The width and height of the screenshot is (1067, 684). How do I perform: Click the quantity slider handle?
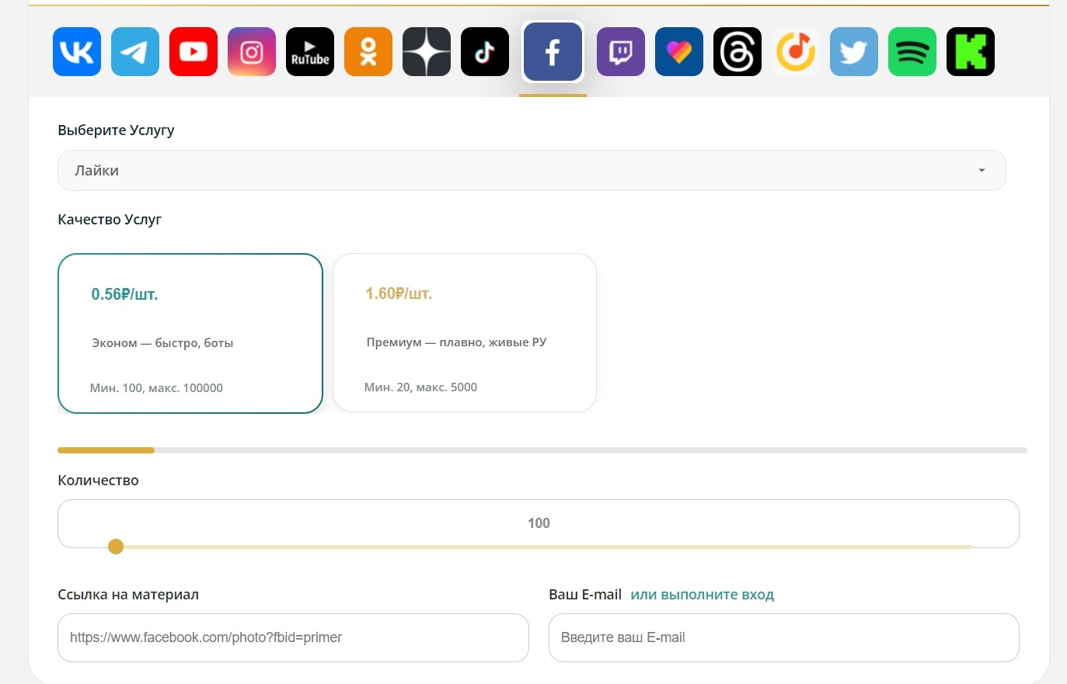click(x=116, y=547)
